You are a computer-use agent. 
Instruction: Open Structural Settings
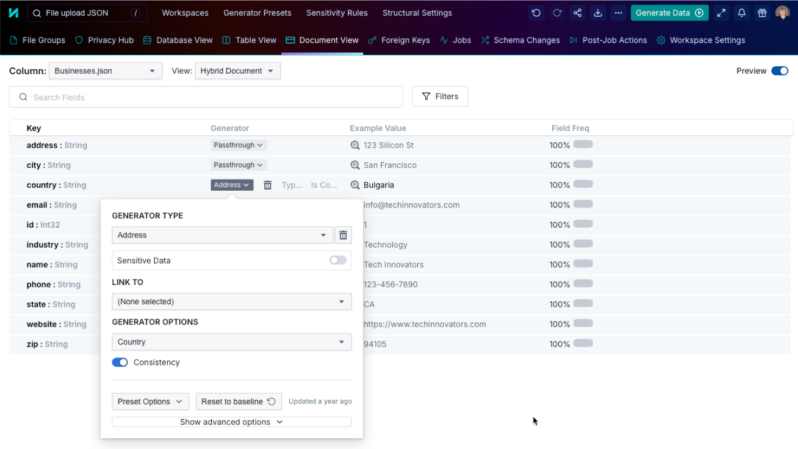click(417, 13)
